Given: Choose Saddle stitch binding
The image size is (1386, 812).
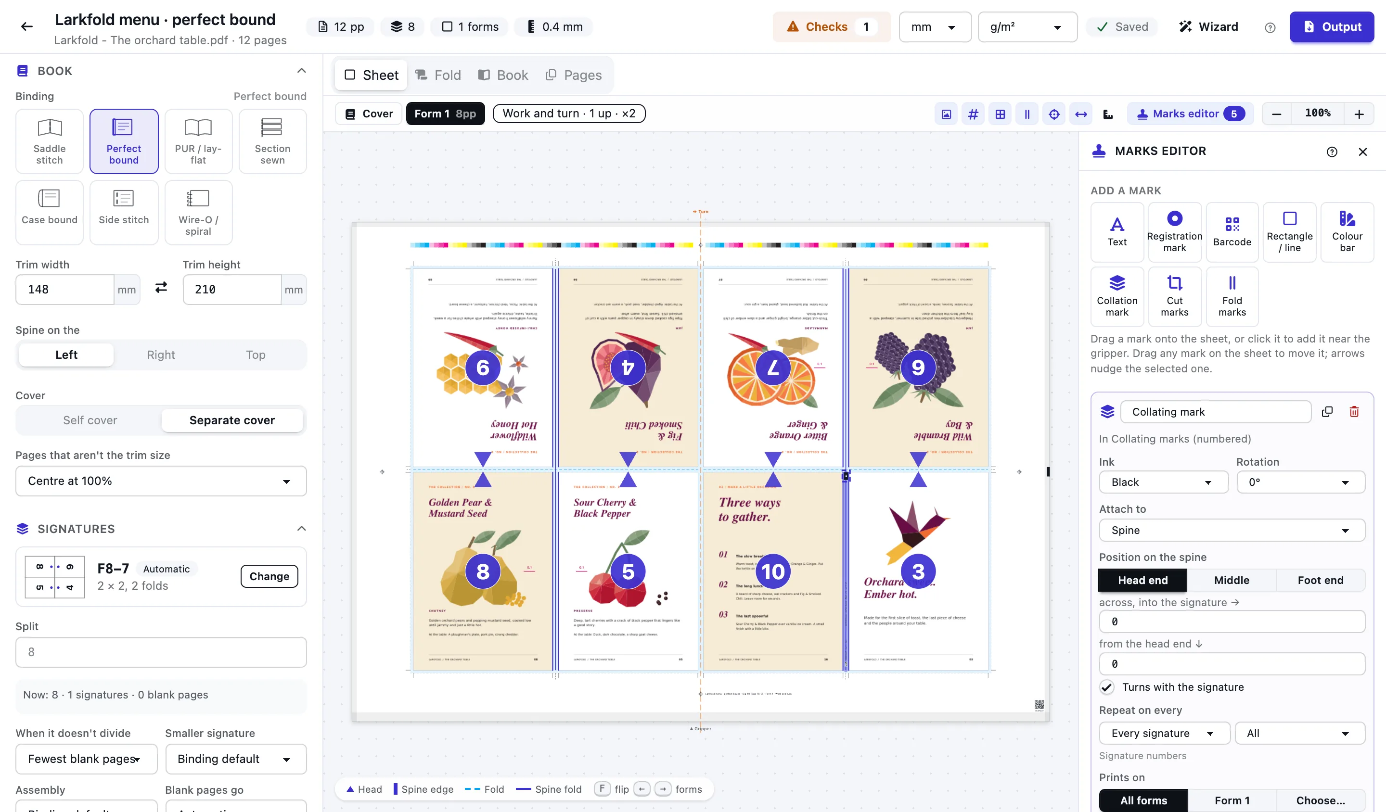Looking at the screenshot, I should click(x=50, y=141).
